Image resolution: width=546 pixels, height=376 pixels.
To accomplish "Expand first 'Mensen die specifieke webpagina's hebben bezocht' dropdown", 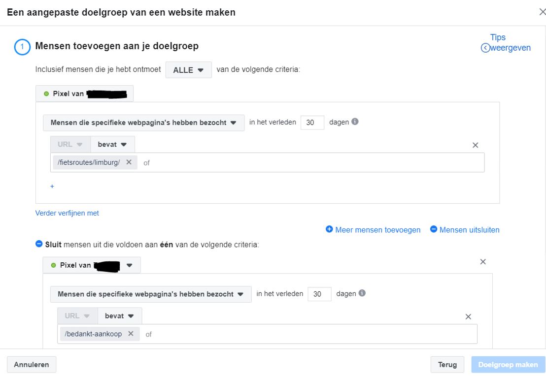I will pyautogui.click(x=143, y=123).
